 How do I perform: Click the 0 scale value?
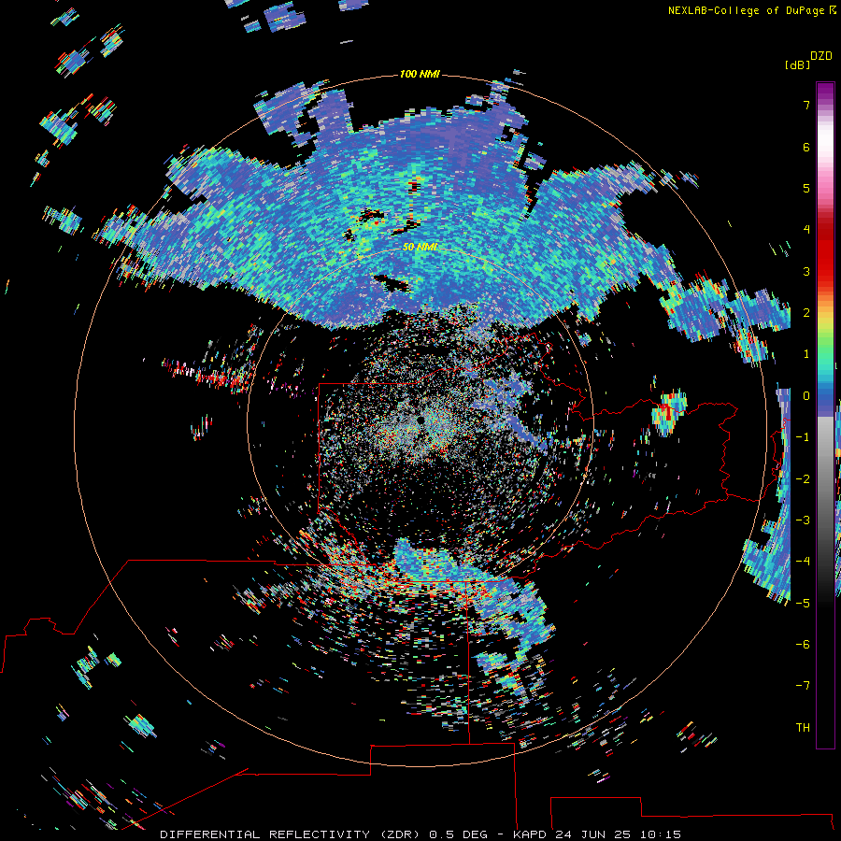click(806, 396)
